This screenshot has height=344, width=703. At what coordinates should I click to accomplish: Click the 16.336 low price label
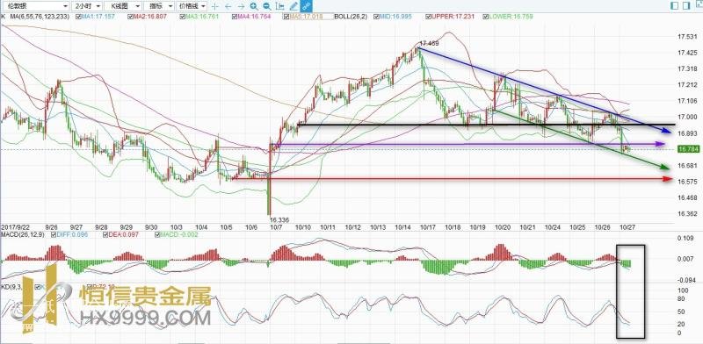pyautogui.click(x=279, y=220)
